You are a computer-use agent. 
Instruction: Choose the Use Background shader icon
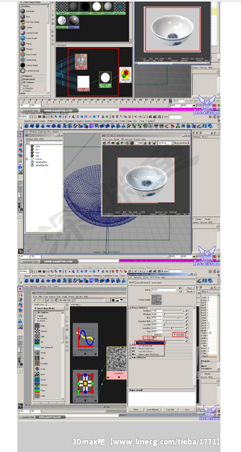(x=22, y=71)
